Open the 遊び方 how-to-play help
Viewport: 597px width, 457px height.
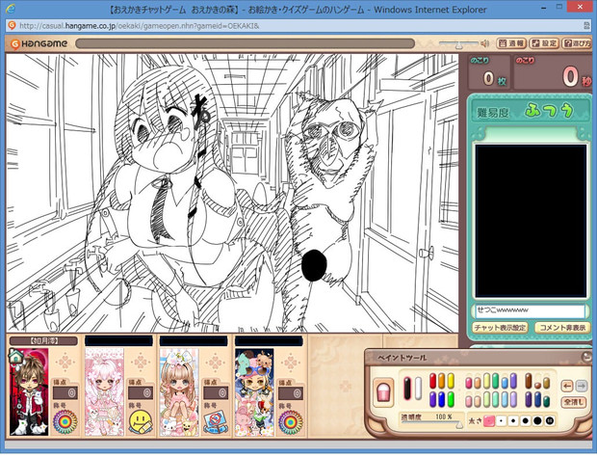pos(577,43)
